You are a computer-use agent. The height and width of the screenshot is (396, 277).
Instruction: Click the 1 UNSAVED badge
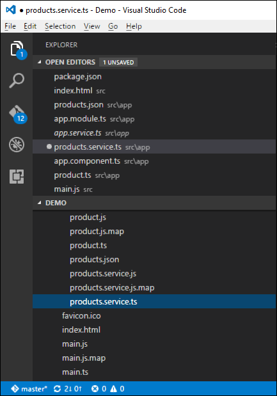tap(118, 62)
